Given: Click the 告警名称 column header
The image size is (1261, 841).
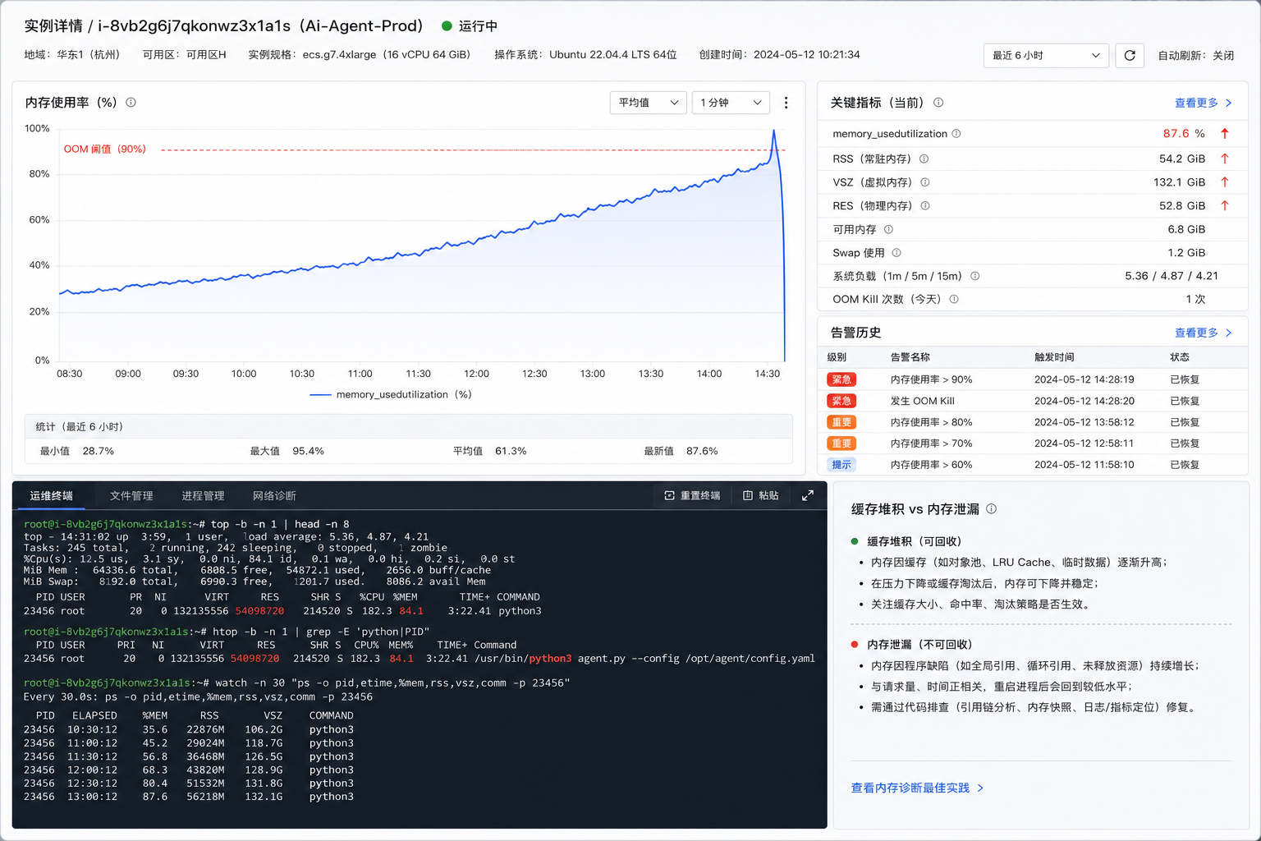Looking at the screenshot, I should click(910, 357).
